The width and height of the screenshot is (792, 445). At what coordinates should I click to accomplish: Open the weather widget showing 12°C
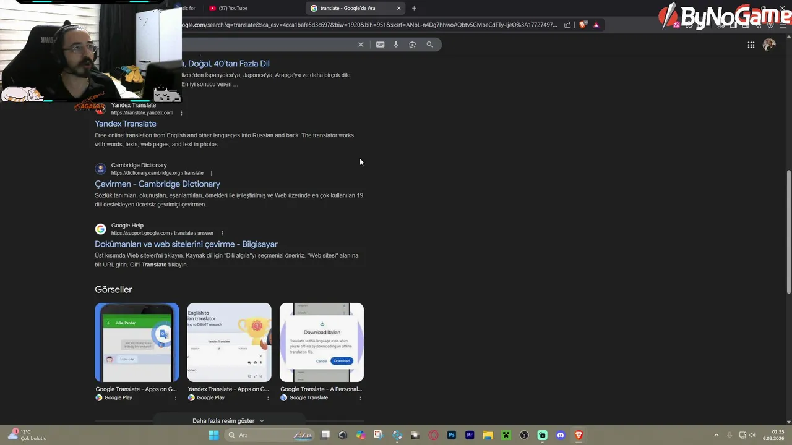(28, 435)
